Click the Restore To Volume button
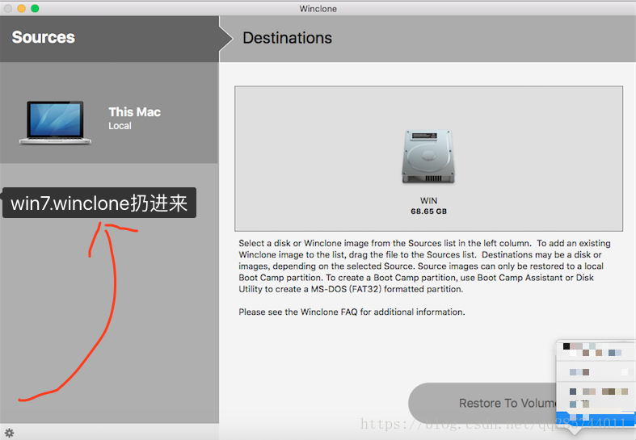 (x=482, y=403)
